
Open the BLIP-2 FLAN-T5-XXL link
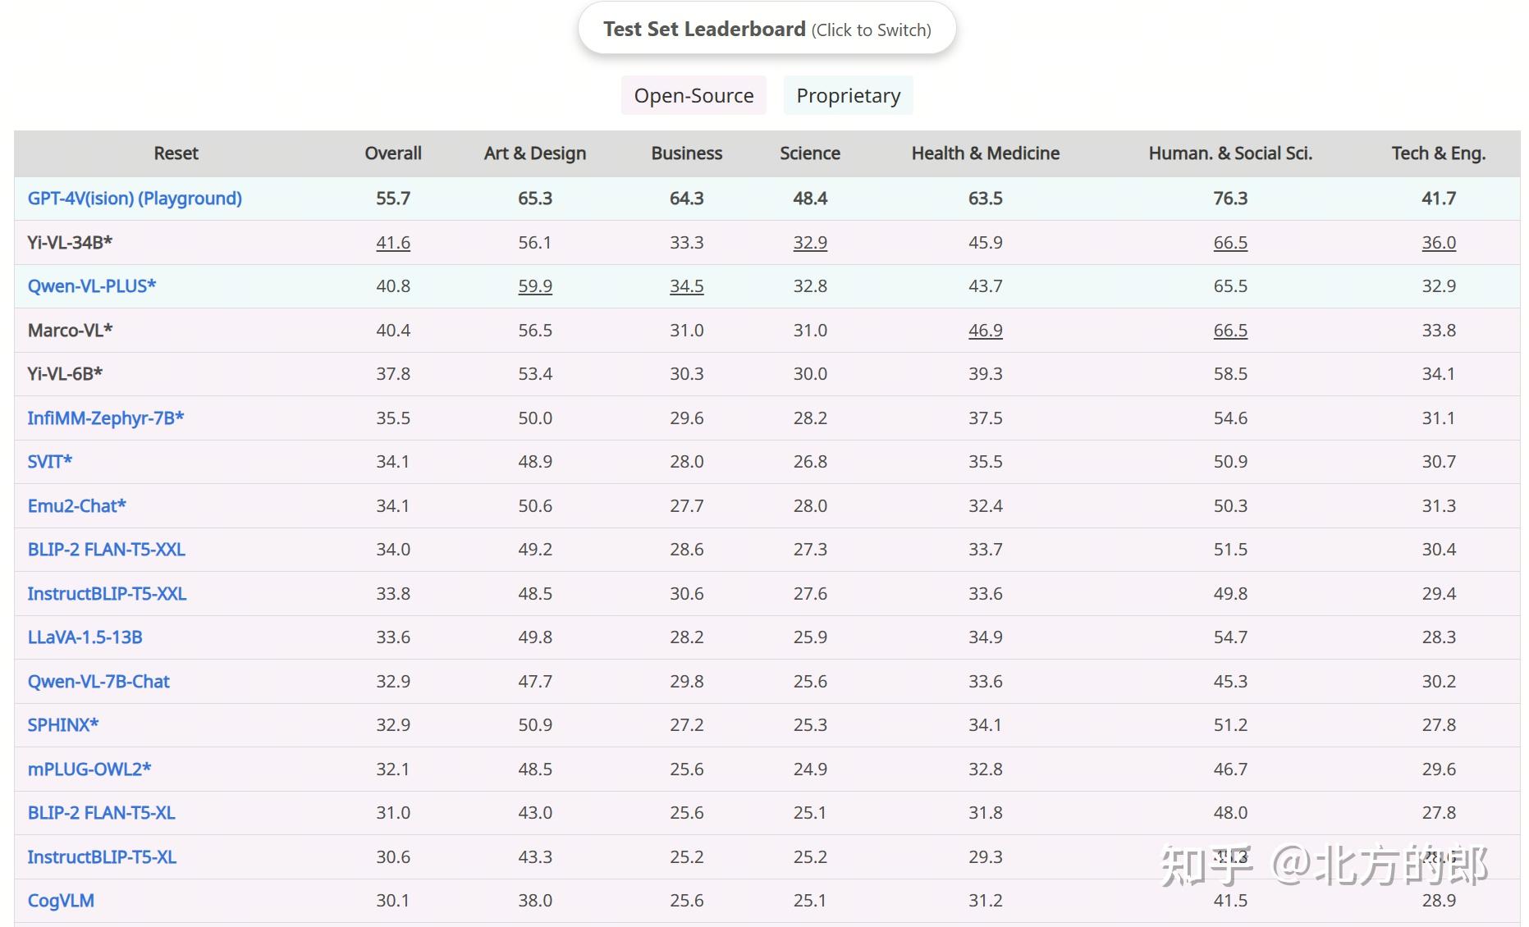pos(107,550)
